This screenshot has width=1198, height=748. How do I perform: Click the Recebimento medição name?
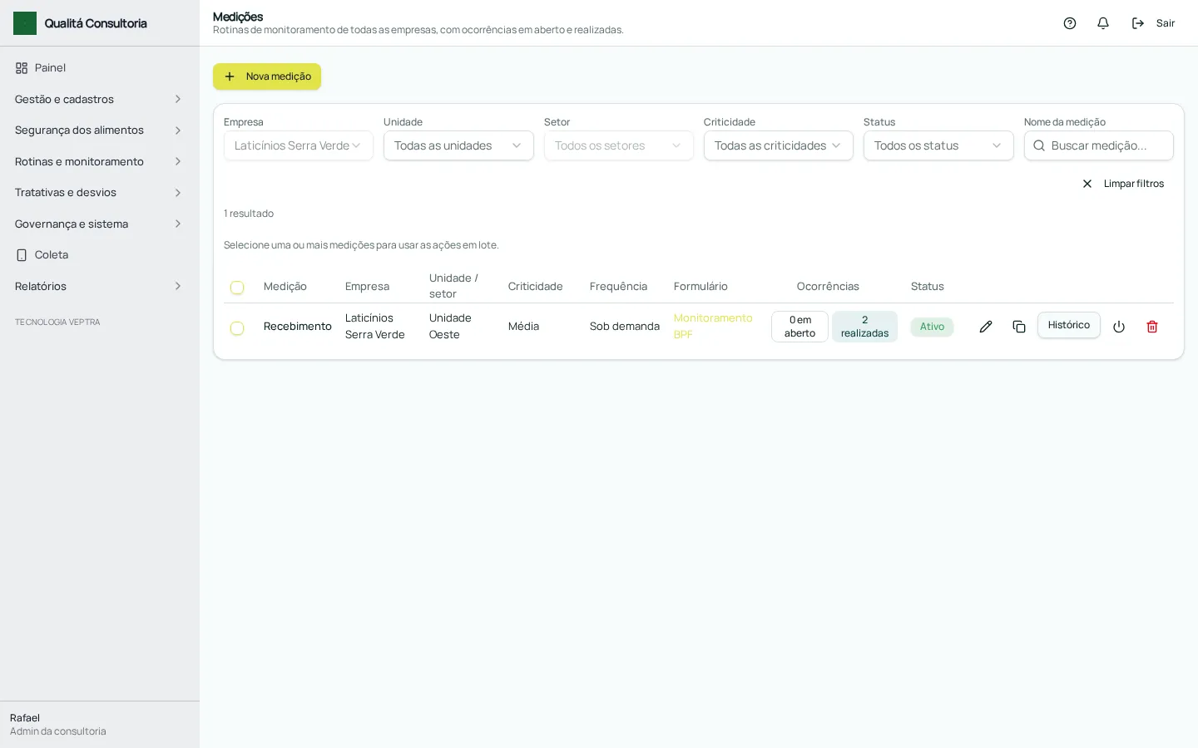[x=298, y=327]
